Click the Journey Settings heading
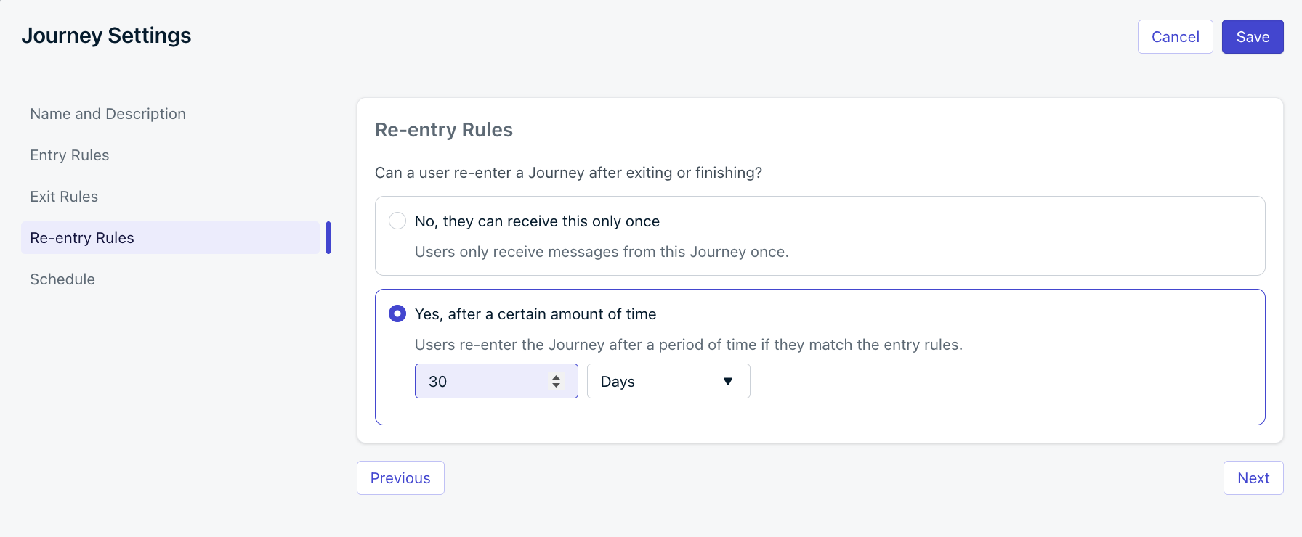 point(107,35)
